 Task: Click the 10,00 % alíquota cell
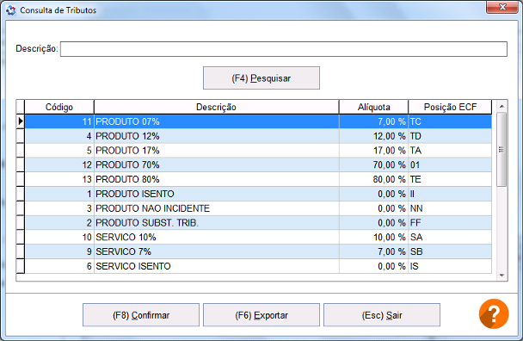pos(373,237)
